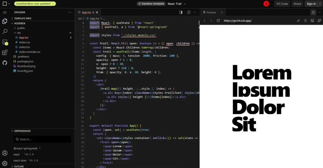Click the dependency search field
The image size is (323, 168).
pyautogui.click(x=43, y=139)
